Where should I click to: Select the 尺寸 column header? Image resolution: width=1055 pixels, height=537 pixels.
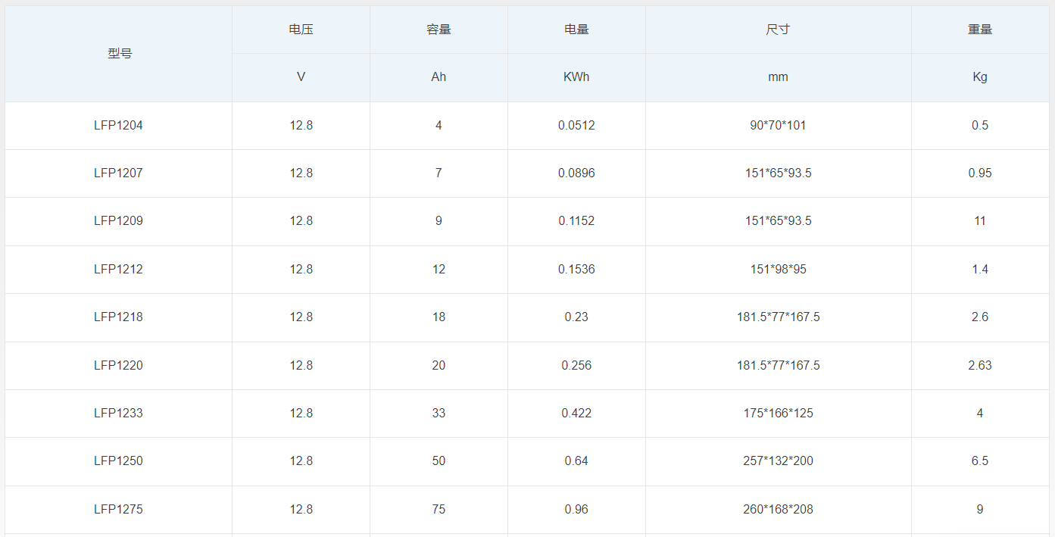[778, 30]
